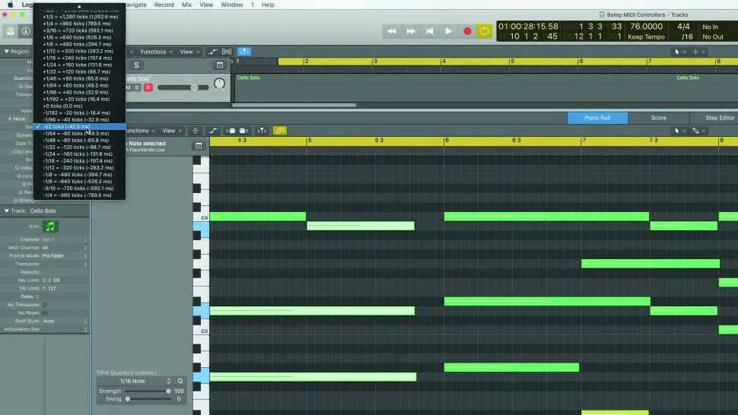This screenshot has height=415, width=738.
Task: Switch to the Score tab
Action: click(x=658, y=118)
